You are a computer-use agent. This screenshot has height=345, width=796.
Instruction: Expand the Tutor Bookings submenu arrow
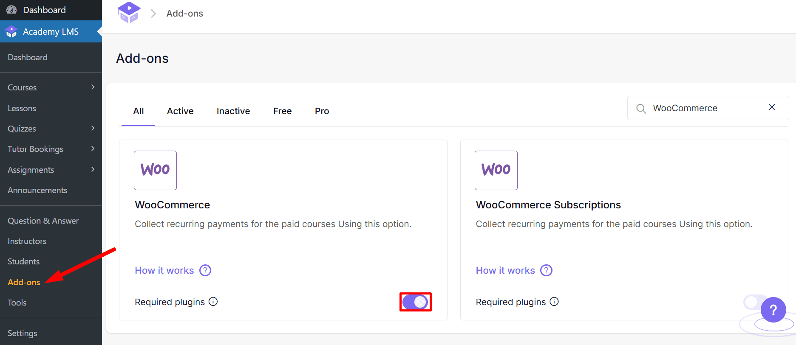(93, 149)
